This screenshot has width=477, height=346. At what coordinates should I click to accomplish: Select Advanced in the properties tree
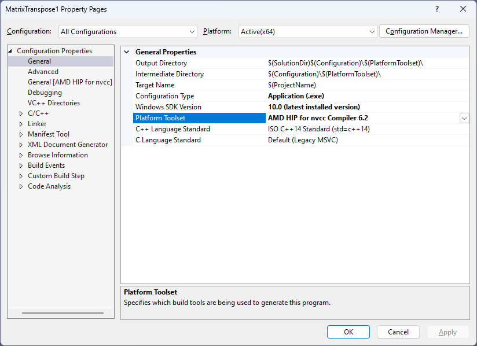coord(43,72)
